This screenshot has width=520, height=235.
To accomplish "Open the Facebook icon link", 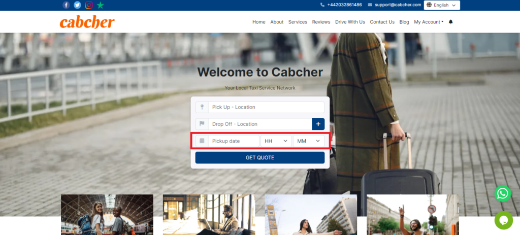I will pos(67,5).
